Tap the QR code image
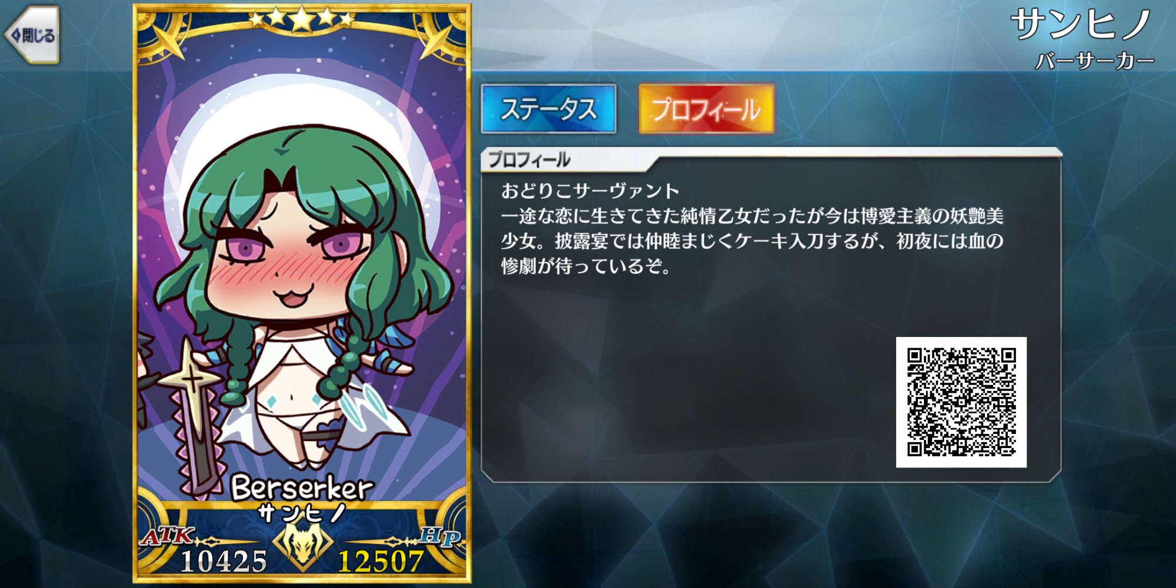 tap(961, 402)
